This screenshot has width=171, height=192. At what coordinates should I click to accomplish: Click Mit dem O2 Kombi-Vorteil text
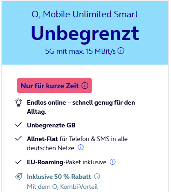(x=62, y=187)
